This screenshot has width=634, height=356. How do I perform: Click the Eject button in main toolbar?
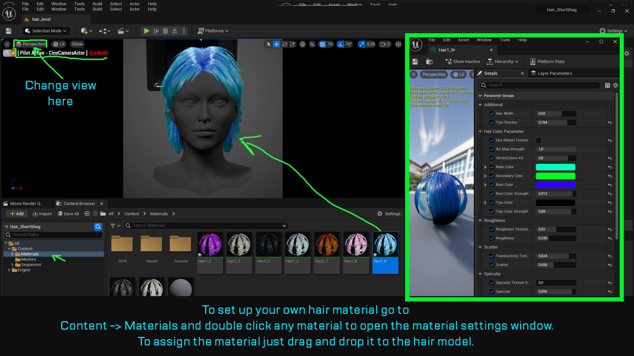tap(175, 31)
